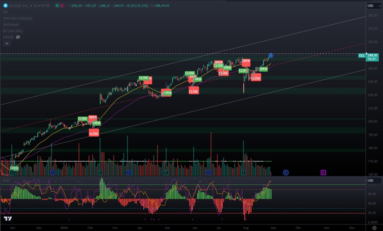Screen dimensions: 383x231
Task: Collapse the indicator legend with chevron button
Action: tap(7, 44)
